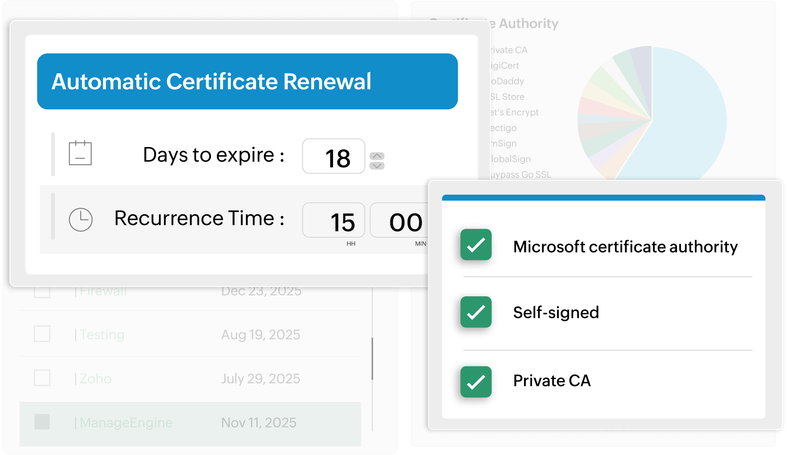The height and width of the screenshot is (455, 787).
Task: Open the Zoho certificate entry
Action: point(95,378)
